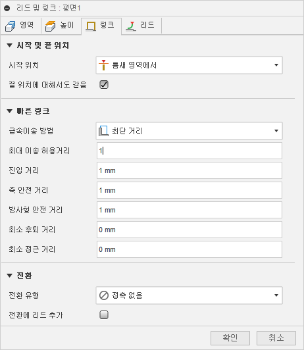Open the 급속이송 방법 dropdown arrow
Screen dimensions: 304x350
276,131
